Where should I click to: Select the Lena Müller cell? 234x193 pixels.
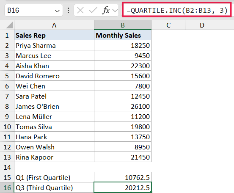click(x=54, y=116)
